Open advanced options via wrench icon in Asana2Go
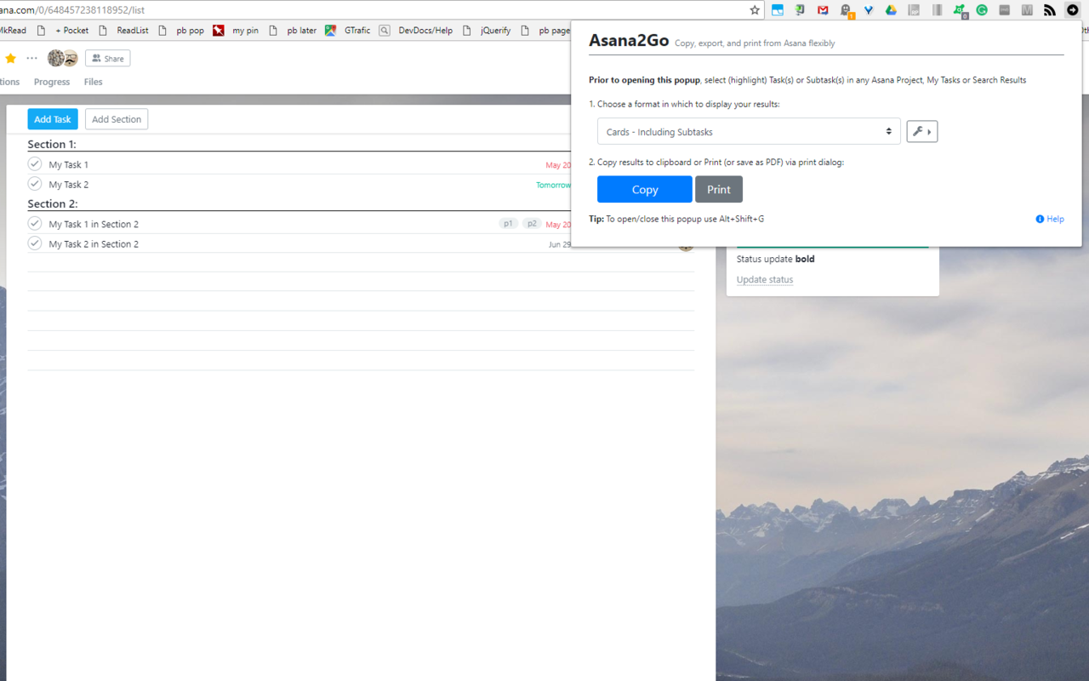 click(x=918, y=131)
